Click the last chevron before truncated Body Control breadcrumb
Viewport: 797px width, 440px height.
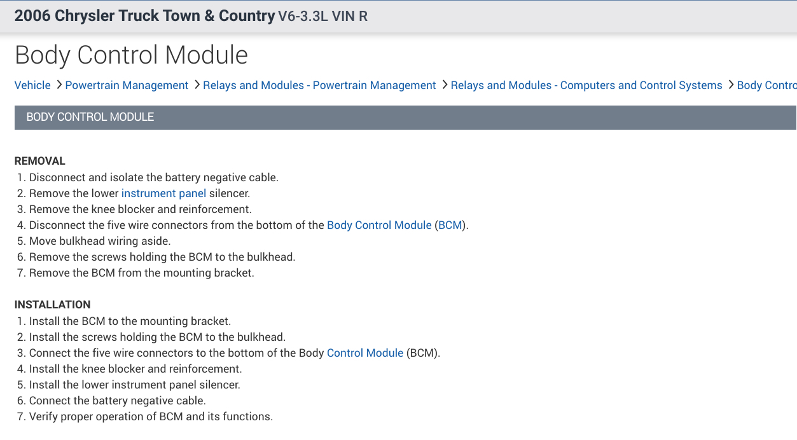[730, 85]
